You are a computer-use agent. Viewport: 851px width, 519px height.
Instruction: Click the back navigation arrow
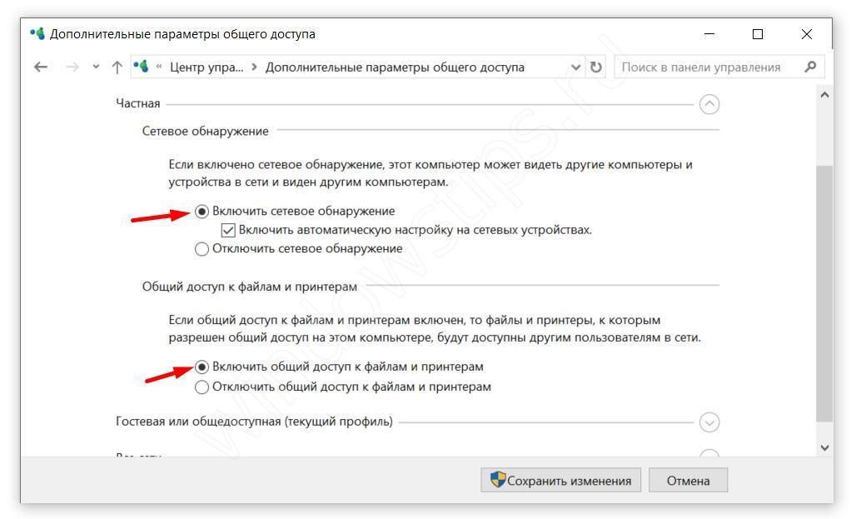[41, 67]
